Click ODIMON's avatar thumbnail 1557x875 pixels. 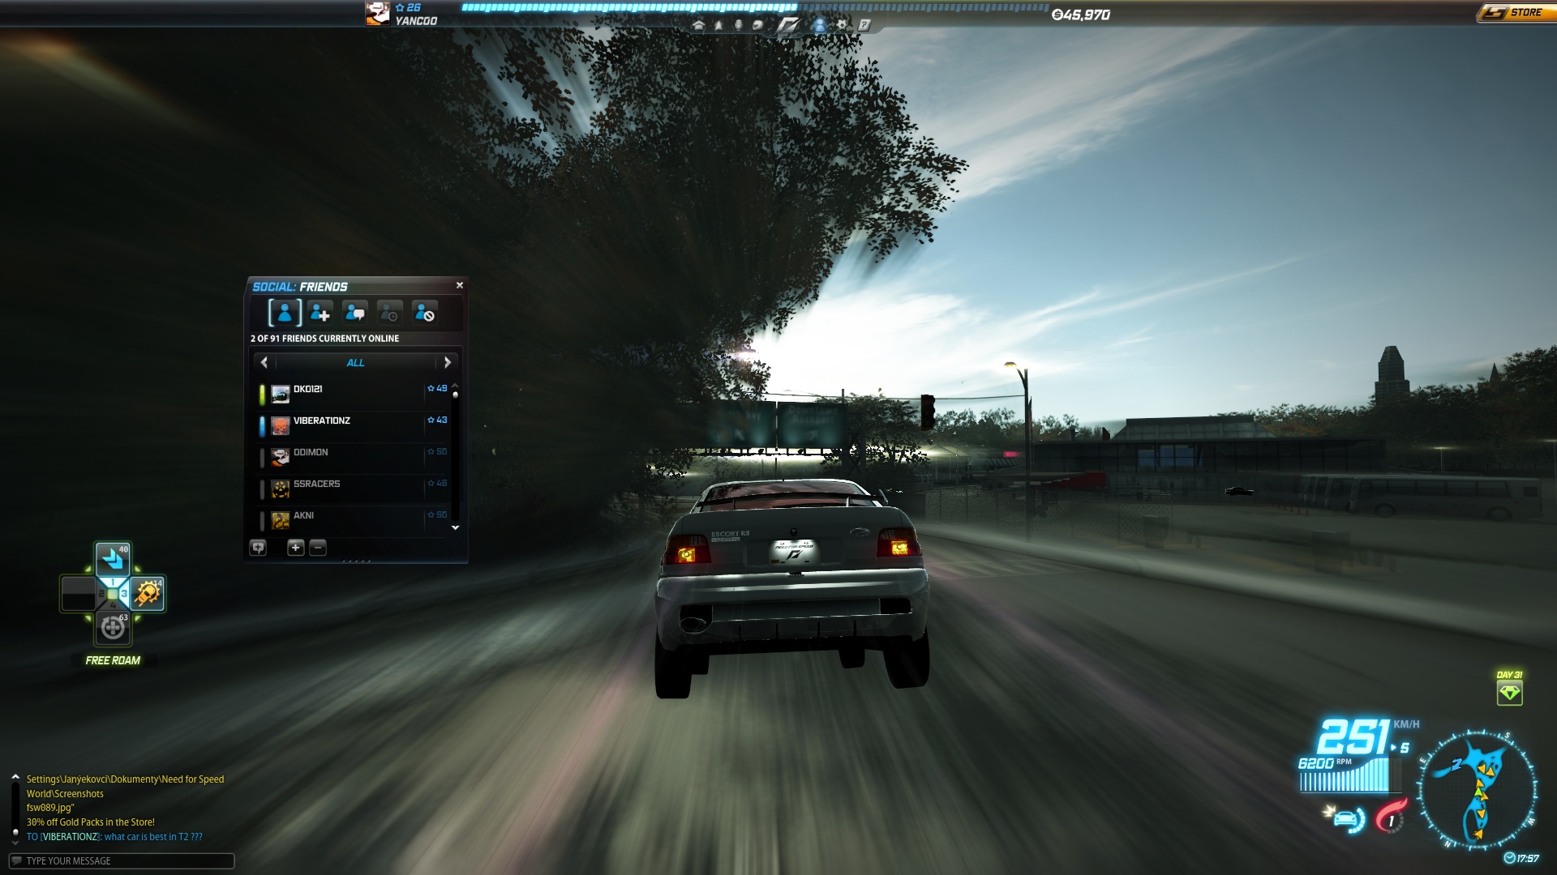(x=281, y=458)
